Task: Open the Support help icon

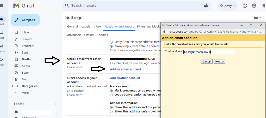Action: pos(245,6)
